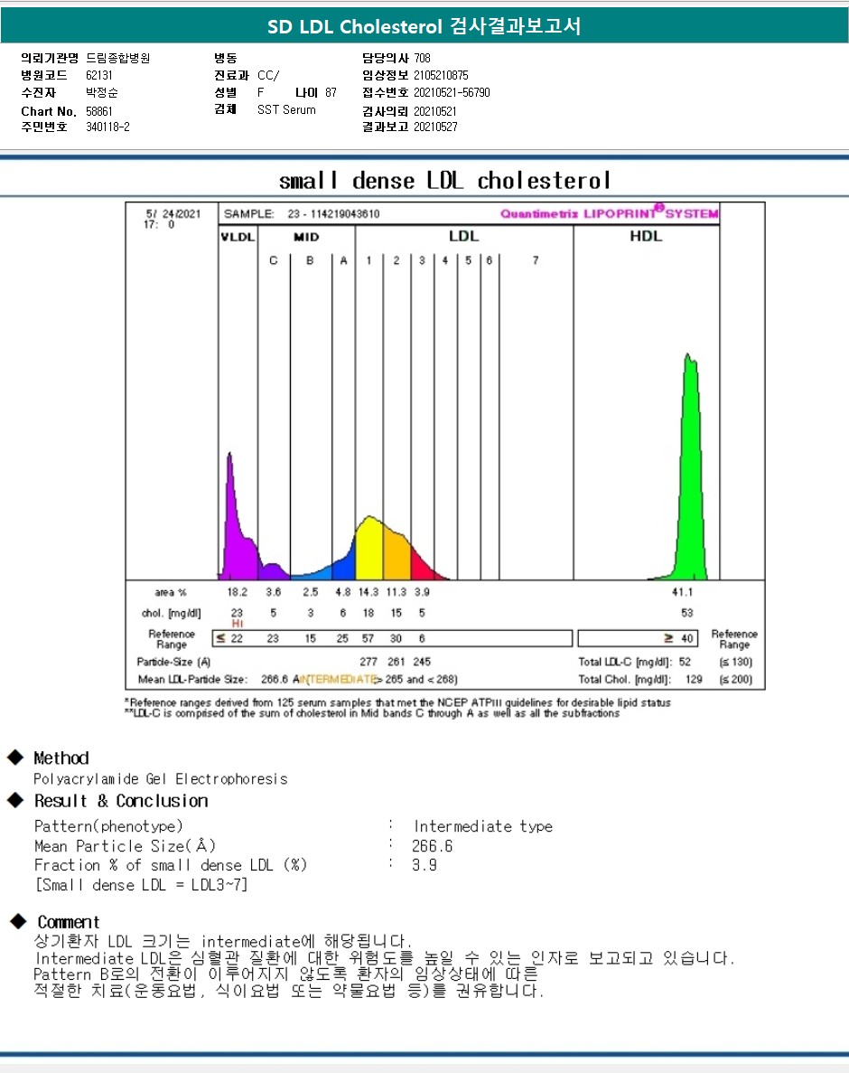Click the Total Chol. value '129'

[694, 679]
